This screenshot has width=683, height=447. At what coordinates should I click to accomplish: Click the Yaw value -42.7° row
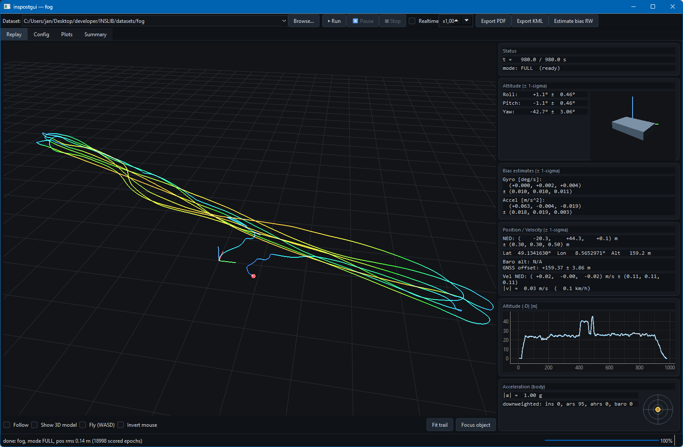545,112
